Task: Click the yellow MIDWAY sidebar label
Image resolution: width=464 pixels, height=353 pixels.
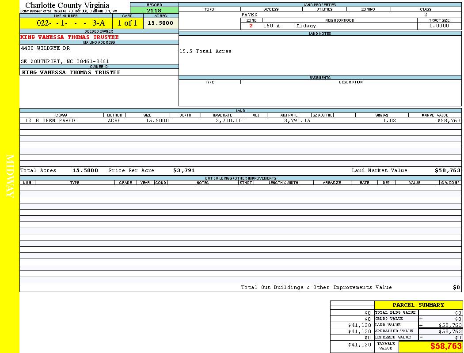Action: tap(10, 176)
